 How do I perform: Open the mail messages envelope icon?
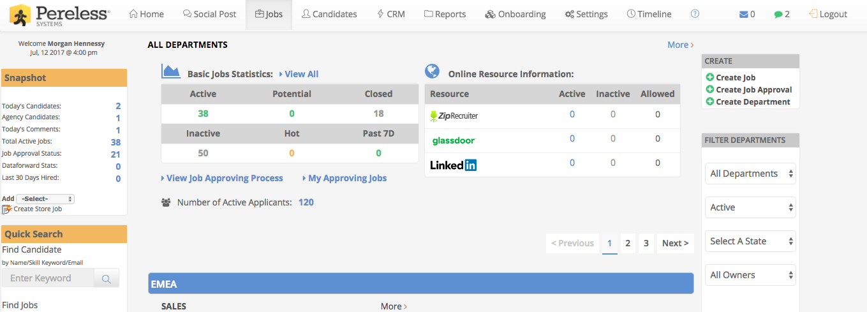click(x=744, y=14)
